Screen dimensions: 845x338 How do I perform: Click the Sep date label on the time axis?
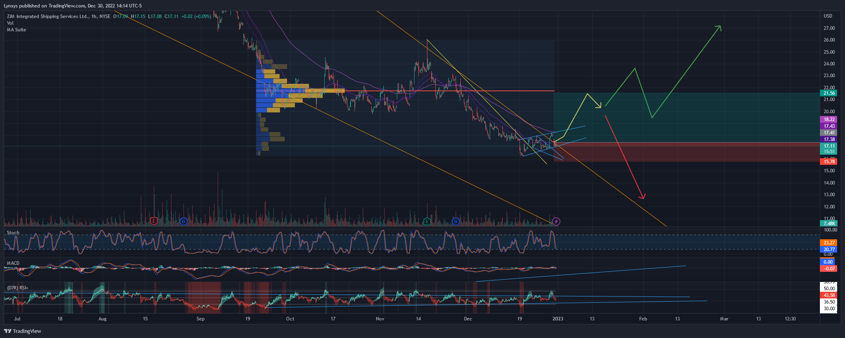200,319
